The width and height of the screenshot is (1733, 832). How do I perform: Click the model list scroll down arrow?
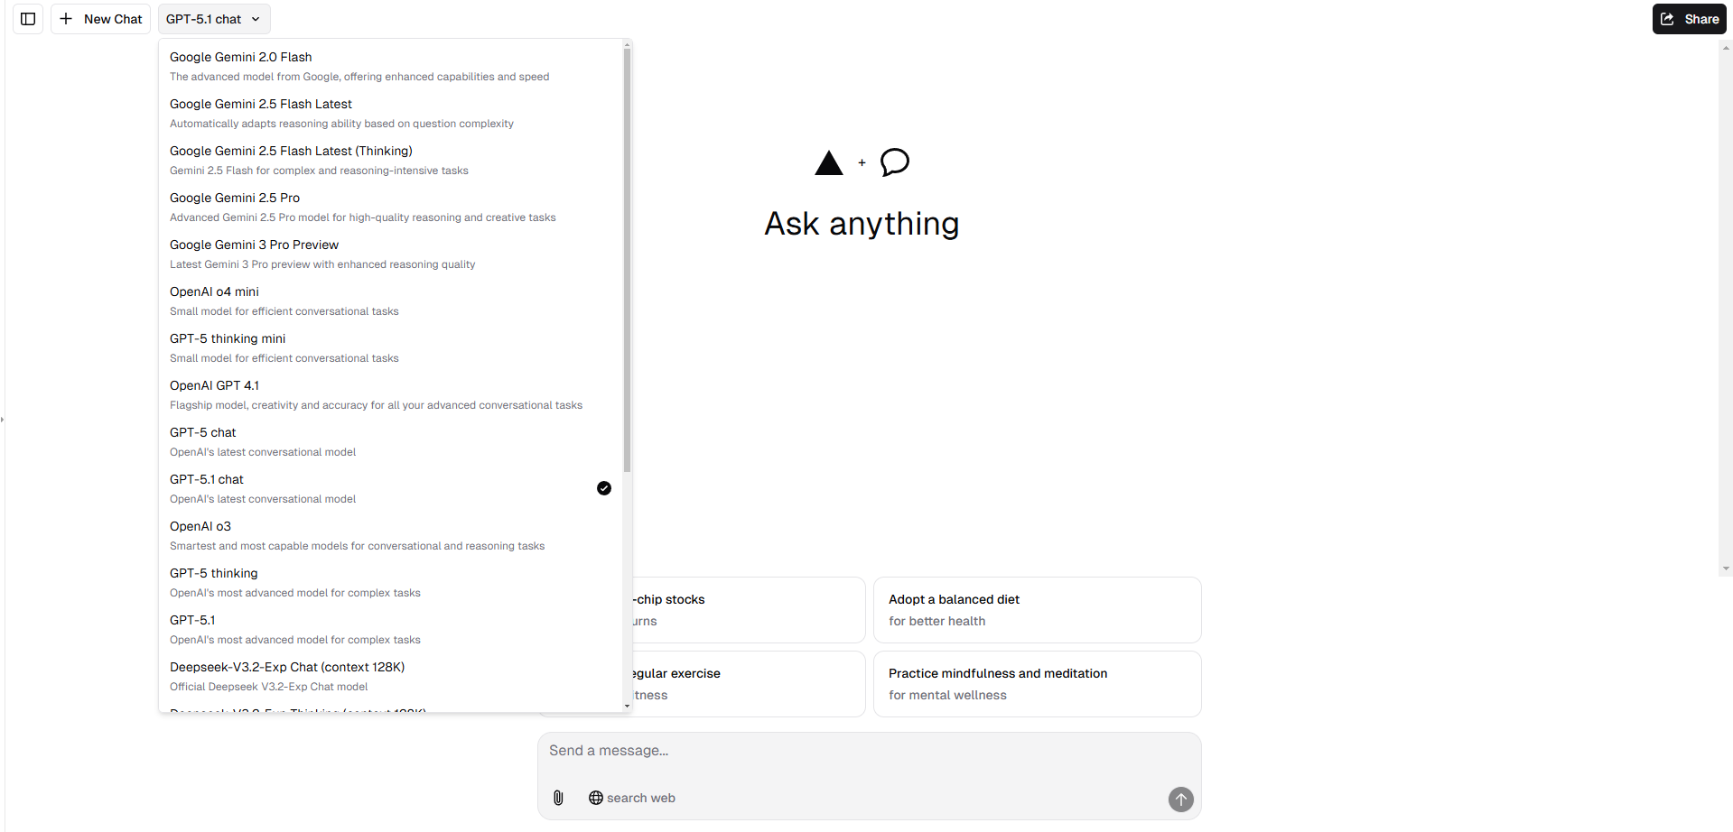click(627, 707)
